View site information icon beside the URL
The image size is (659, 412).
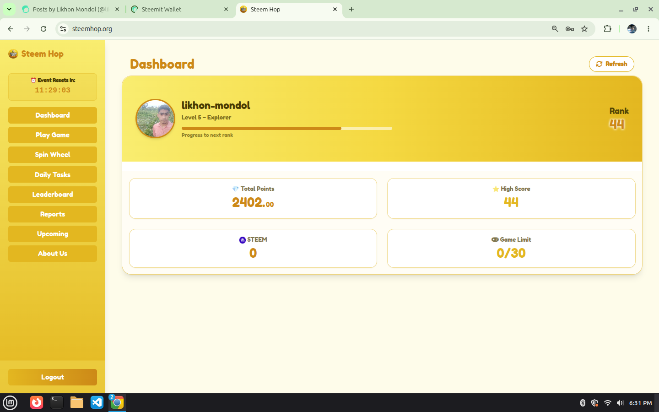click(63, 29)
